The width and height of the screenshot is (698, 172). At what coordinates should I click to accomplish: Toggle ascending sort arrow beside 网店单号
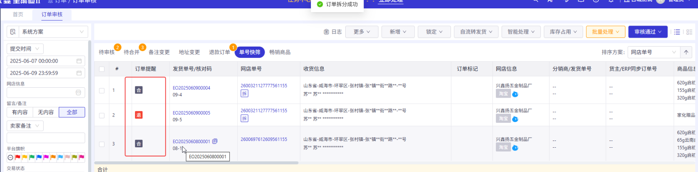coord(686,52)
